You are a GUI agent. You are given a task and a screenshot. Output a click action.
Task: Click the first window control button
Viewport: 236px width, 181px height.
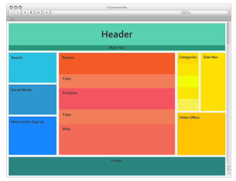11,7
